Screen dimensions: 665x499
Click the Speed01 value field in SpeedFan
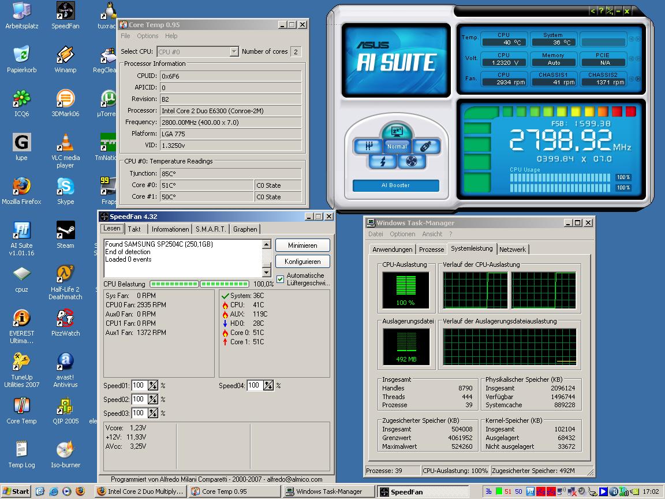point(140,385)
